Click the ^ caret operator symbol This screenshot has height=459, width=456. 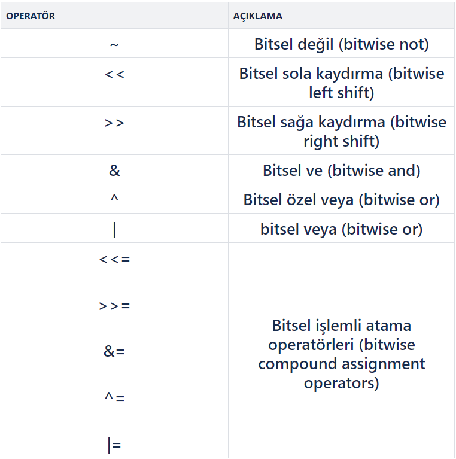pyautogui.click(x=114, y=198)
